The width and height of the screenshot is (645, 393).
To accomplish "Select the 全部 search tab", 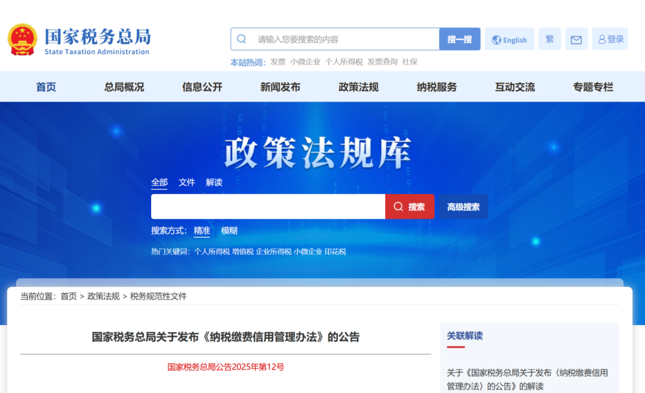I will (x=159, y=182).
